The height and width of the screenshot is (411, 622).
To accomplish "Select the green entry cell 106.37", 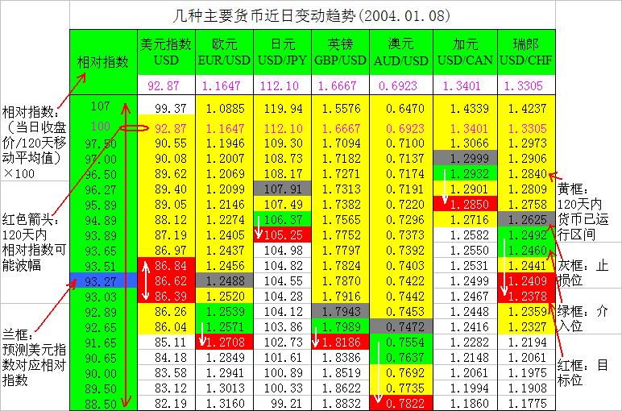I will pyautogui.click(x=283, y=219).
